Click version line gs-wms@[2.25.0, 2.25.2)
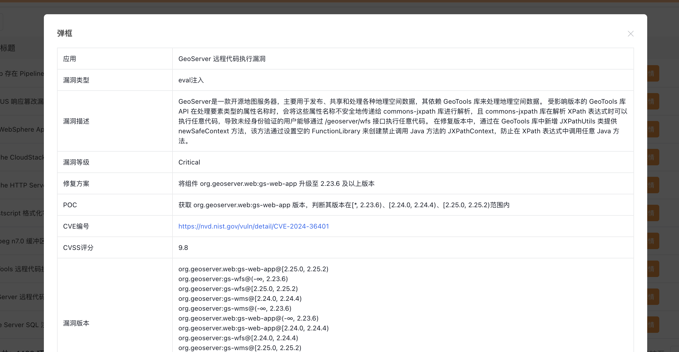Viewport: 679px width, 352px height. (240, 348)
